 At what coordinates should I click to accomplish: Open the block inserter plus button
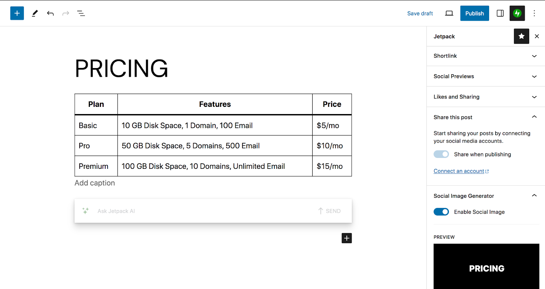(17, 13)
